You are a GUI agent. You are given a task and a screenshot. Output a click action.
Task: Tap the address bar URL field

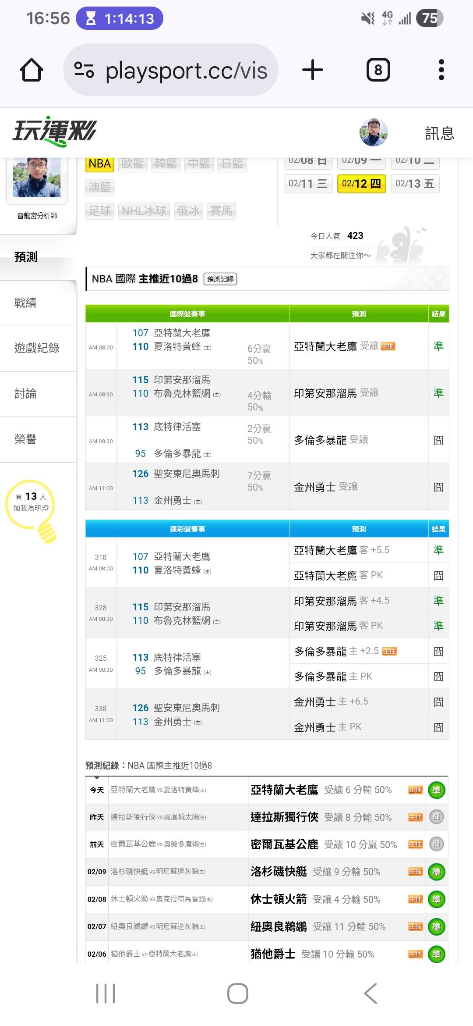[x=186, y=70]
